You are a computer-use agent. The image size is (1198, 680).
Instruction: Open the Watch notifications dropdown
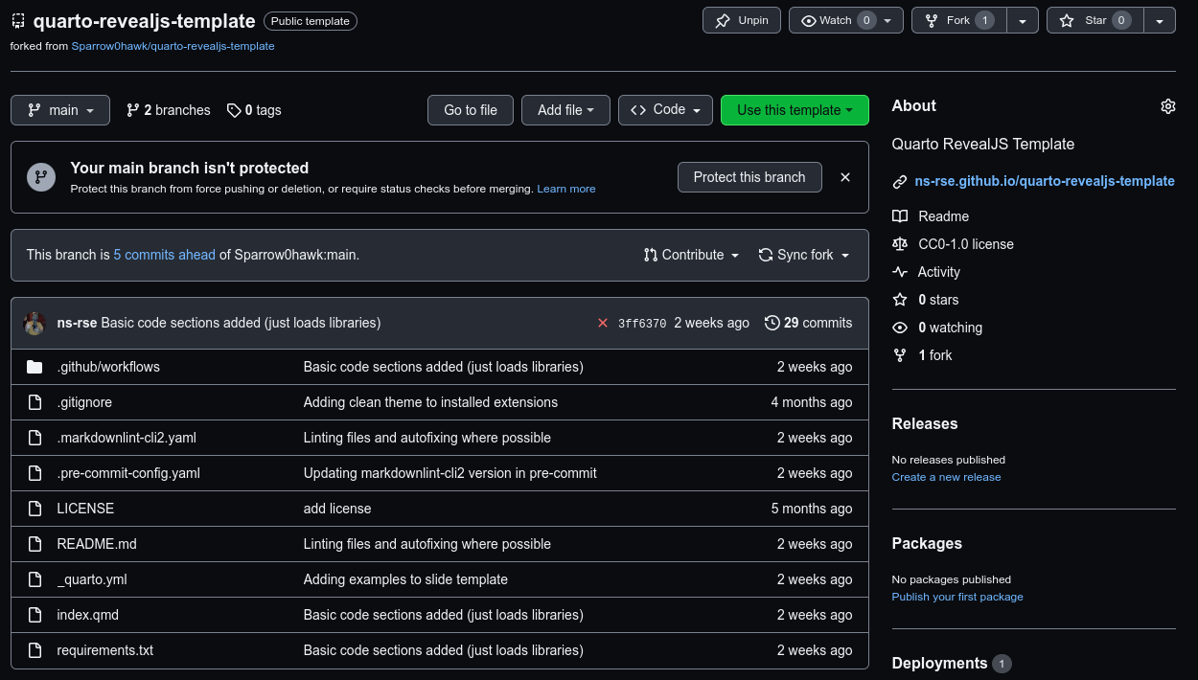tap(845, 20)
